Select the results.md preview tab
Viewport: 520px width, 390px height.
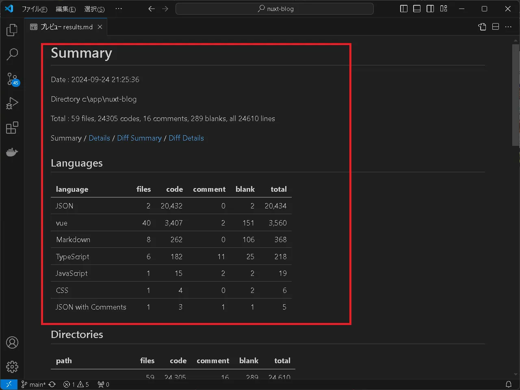tap(66, 27)
